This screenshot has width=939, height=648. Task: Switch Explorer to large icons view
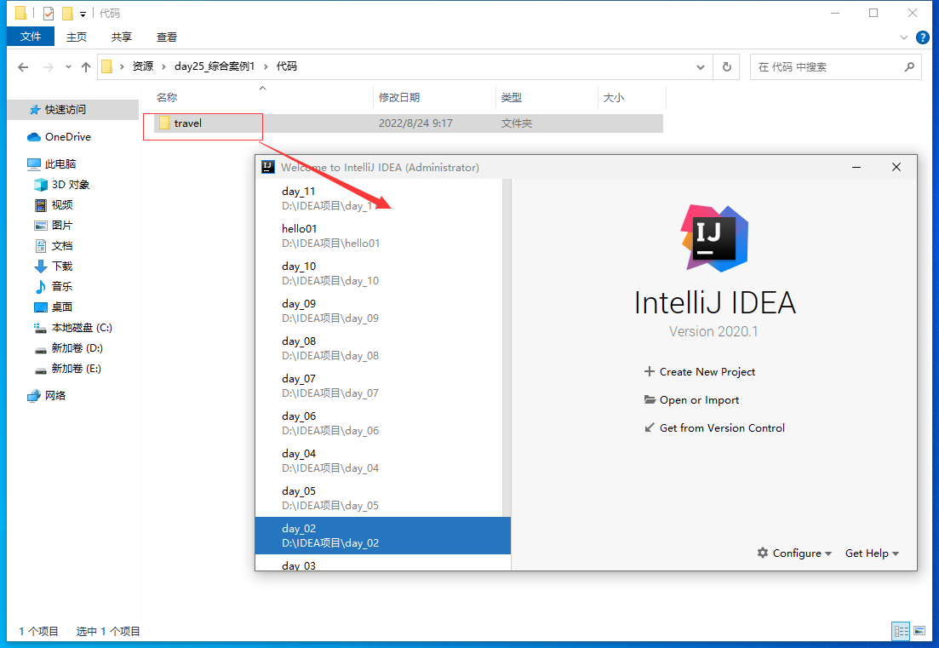click(x=919, y=631)
